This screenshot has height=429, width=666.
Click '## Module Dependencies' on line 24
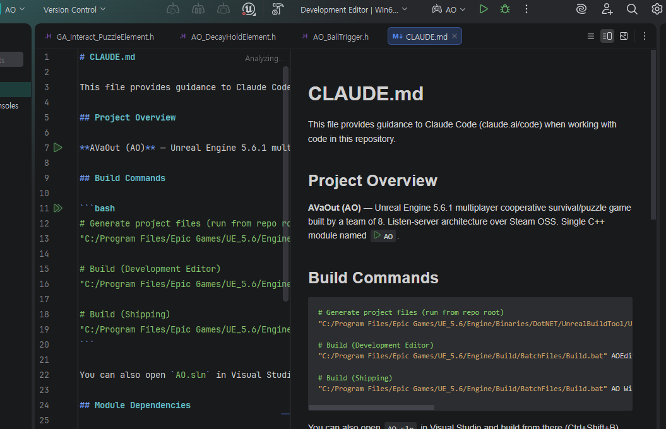135,405
